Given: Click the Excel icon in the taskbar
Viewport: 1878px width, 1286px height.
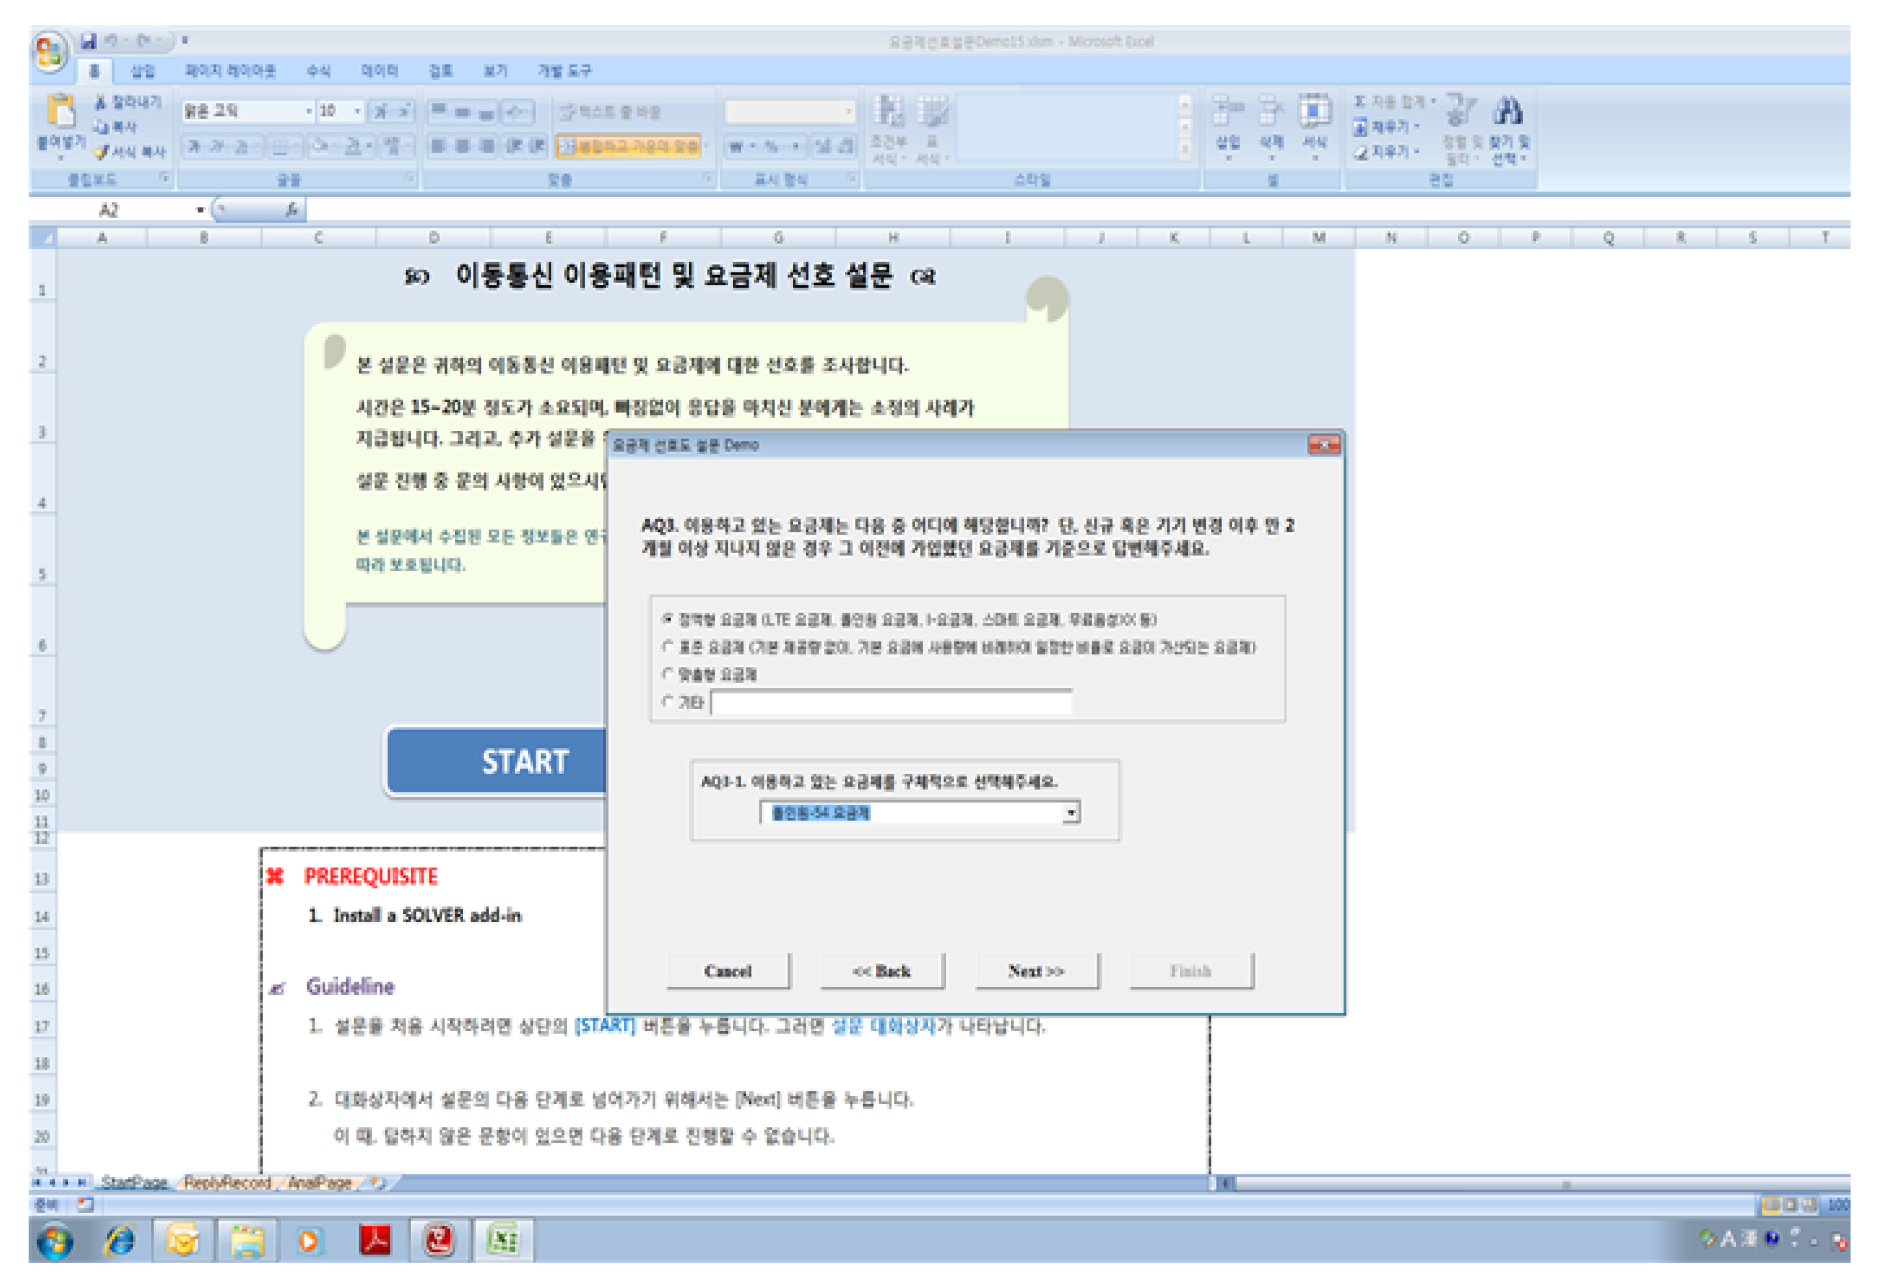Looking at the screenshot, I should [x=504, y=1240].
